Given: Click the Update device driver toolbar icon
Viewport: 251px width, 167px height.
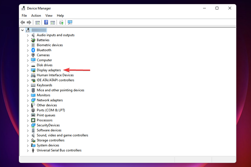Looking at the screenshot, I should [61, 22].
